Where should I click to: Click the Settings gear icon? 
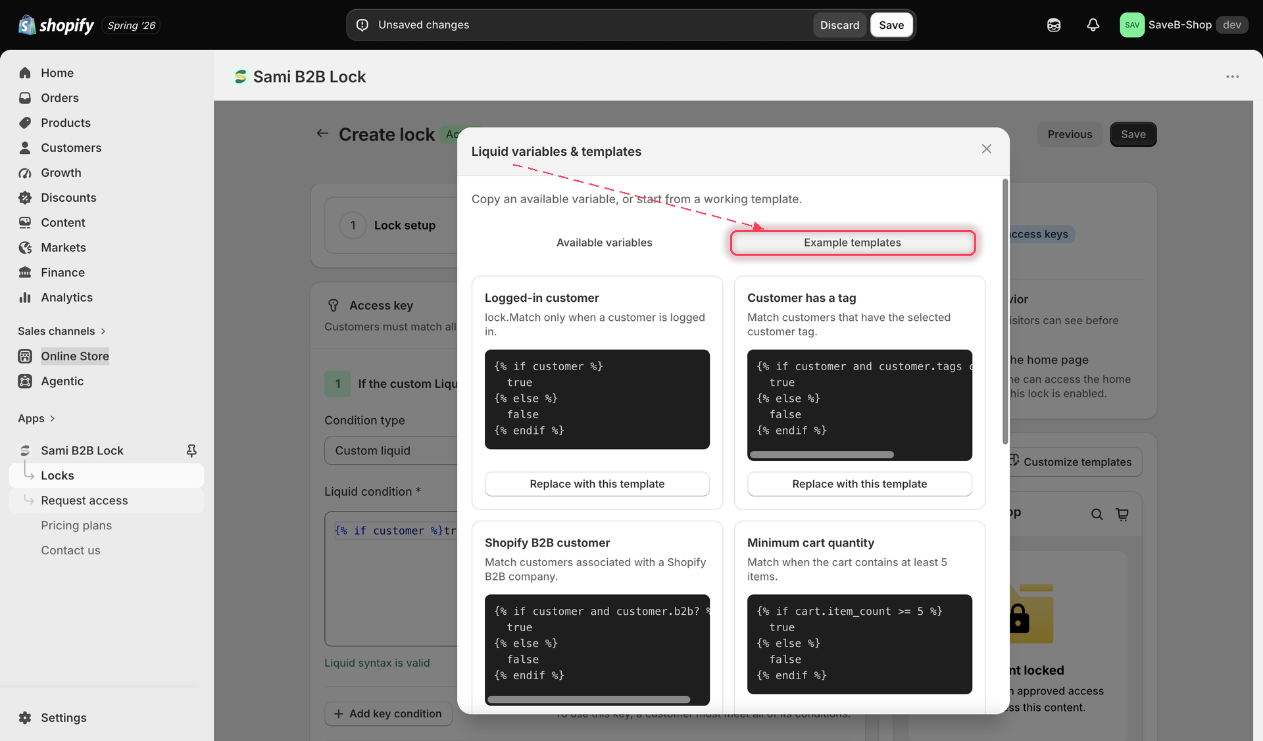25,718
